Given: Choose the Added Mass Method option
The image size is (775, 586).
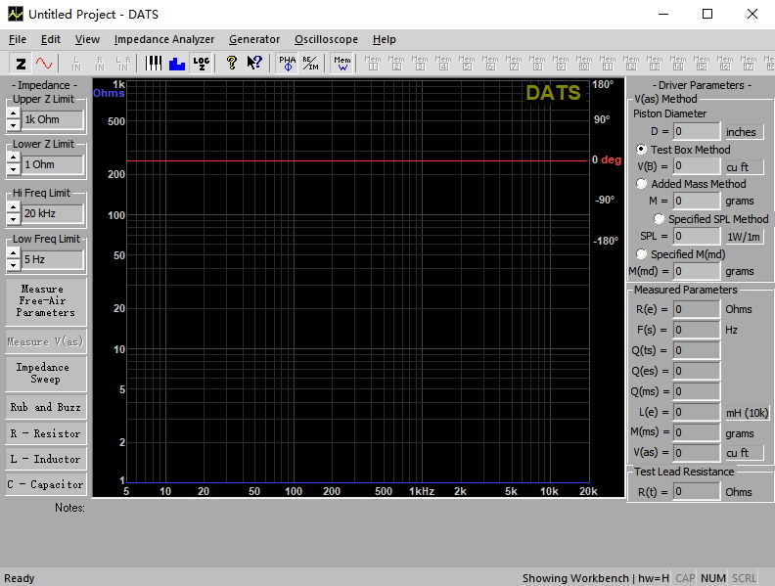Looking at the screenshot, I should (x=642, y=184).
